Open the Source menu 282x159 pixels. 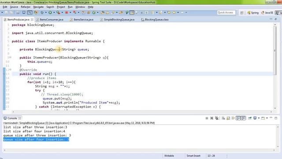coord(14,7)
